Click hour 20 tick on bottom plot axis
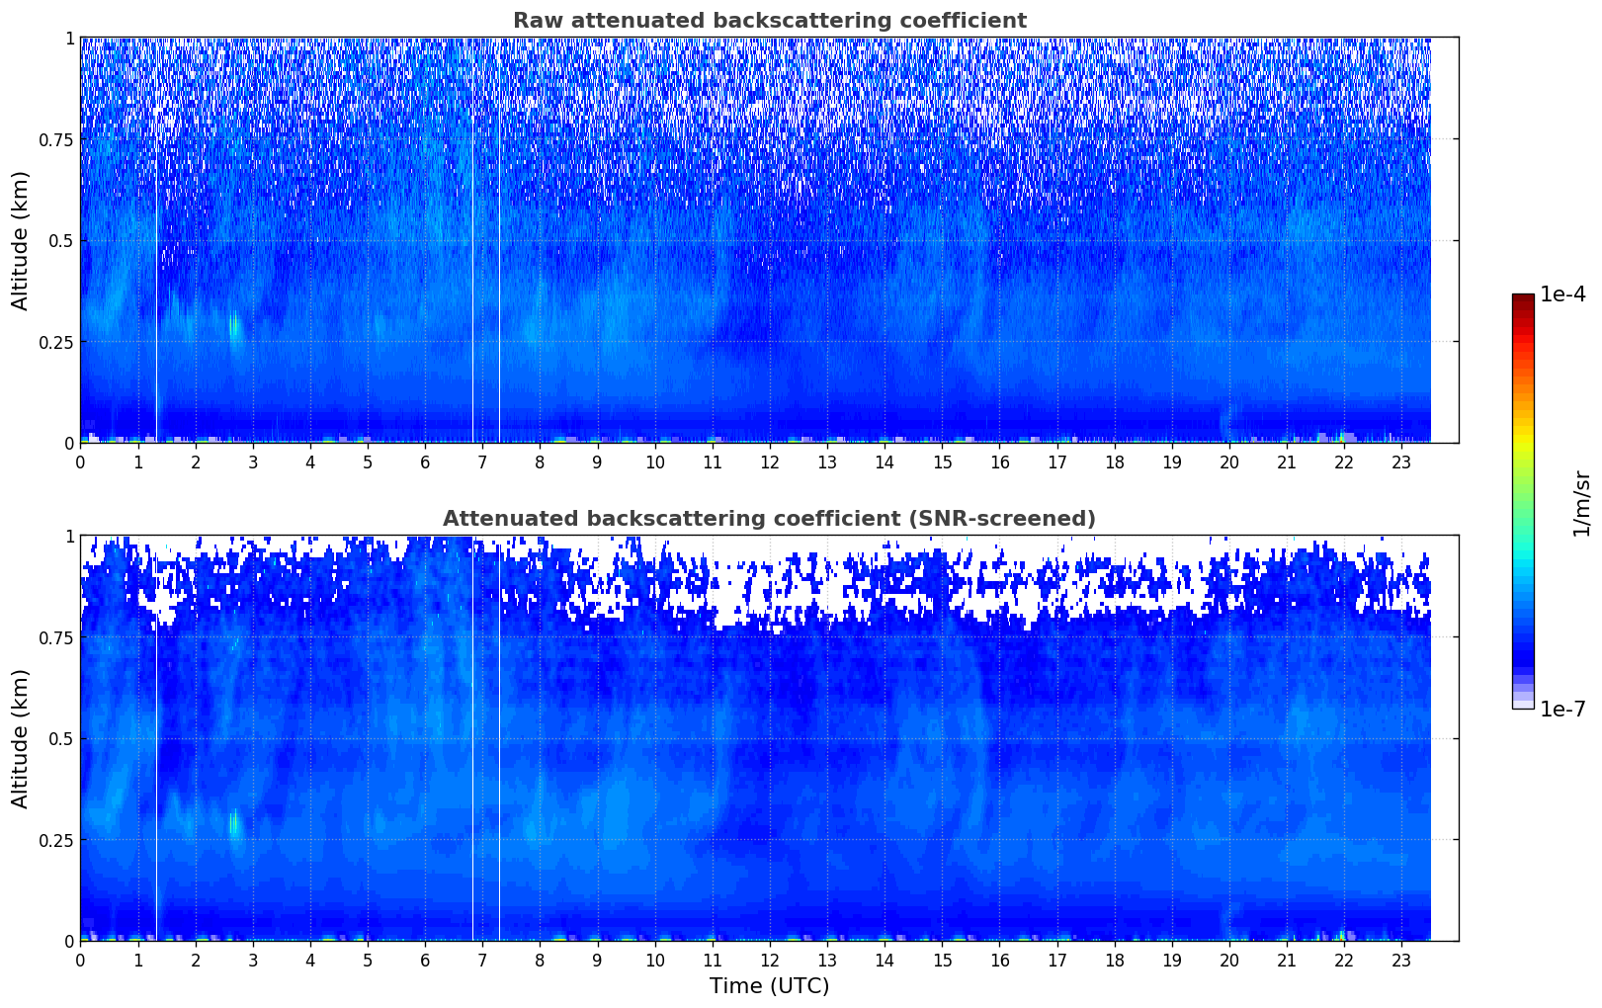The width and height of the screenshot is (1602, 1008). point(1228,960)
